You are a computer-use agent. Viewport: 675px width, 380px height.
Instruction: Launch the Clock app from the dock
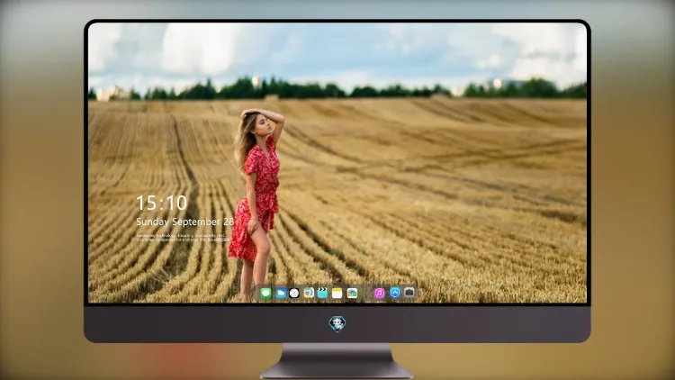click(294, 294)
